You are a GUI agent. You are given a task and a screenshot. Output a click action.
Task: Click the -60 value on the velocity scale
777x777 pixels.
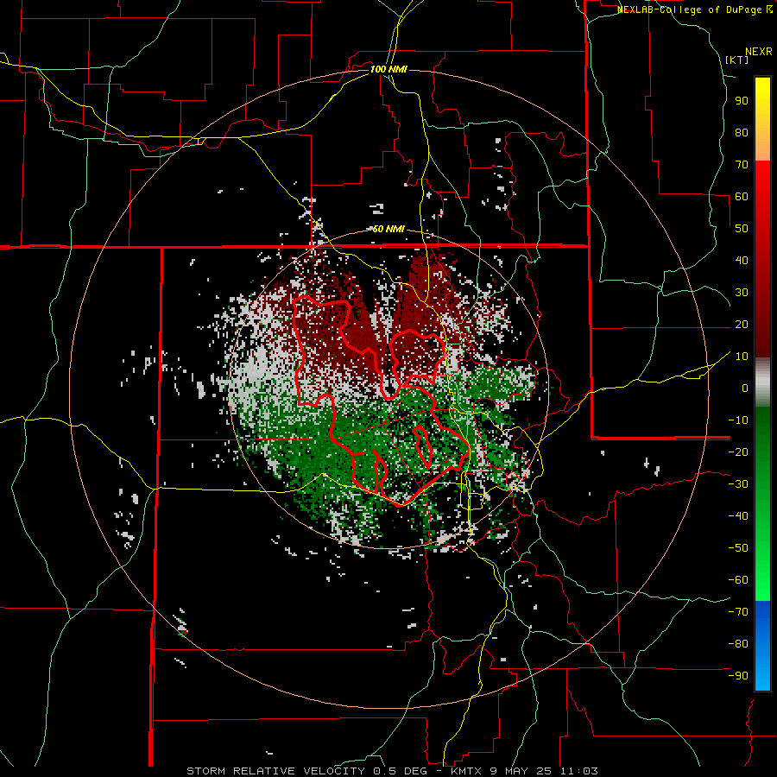[x=738, y=580]
